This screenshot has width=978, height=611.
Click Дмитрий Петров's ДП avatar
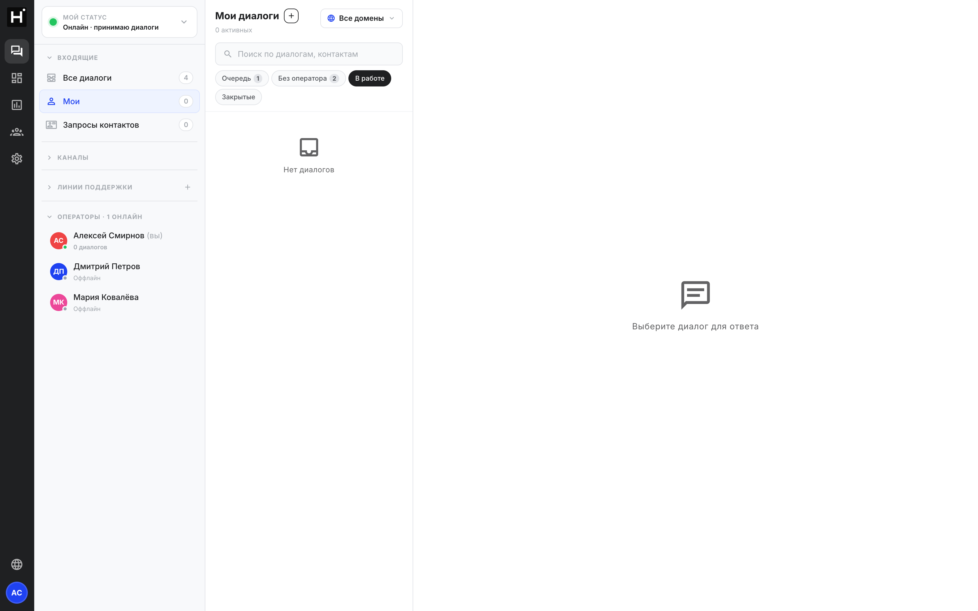click(x=59, y=271)
